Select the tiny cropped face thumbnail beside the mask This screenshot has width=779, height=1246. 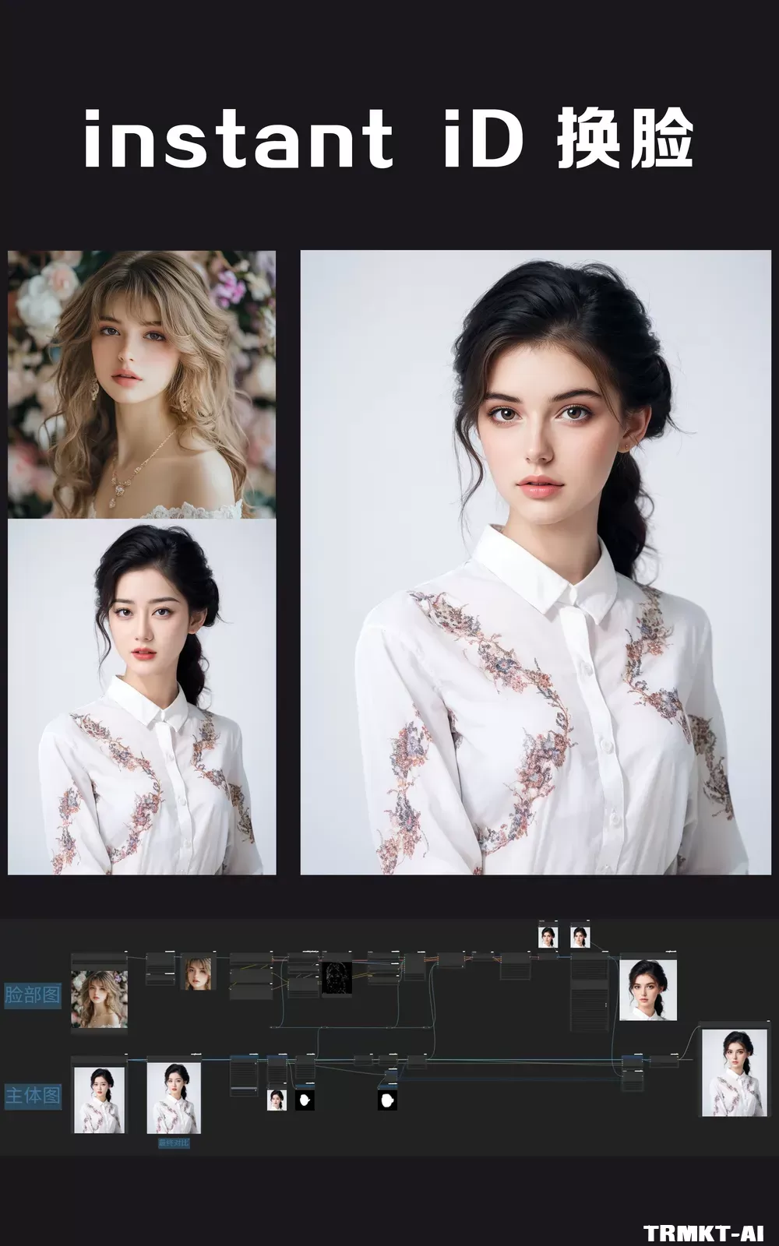[277, 1100]
